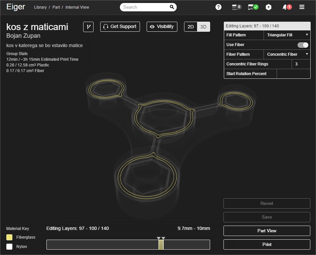This screenshot has height=255, width=316.
Task: Click the branch icon next to part title
Action: pyautogui.click(x=89, y=27)
